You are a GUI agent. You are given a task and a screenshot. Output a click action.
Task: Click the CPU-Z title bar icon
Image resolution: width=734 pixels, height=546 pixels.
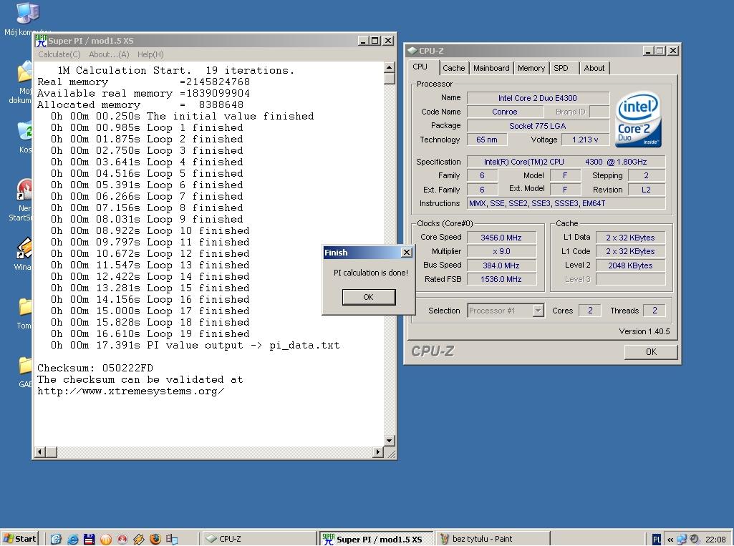[412, 51]
